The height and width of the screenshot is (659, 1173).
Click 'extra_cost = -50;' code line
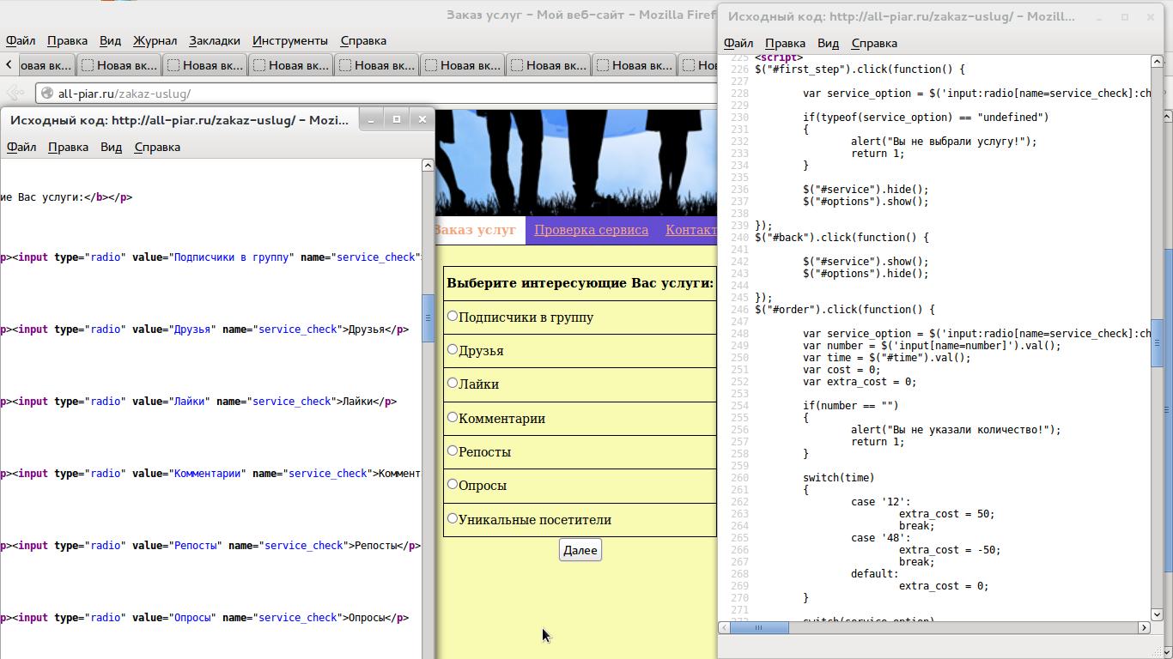pyautogui.click(x=950, y=550)
